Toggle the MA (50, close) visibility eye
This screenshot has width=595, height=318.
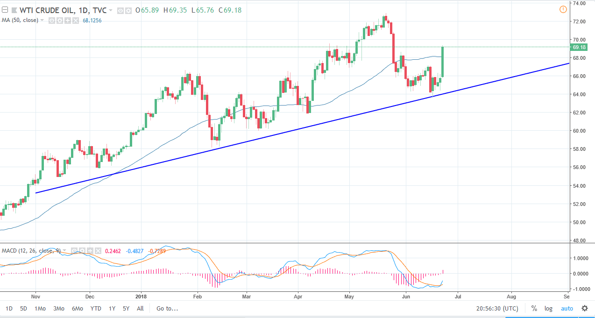point(51,20)
